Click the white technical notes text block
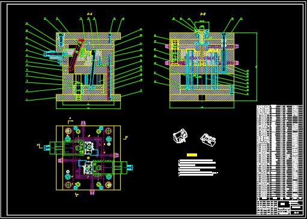The width and height of the screenshot is (307, 219). (x=198, y=168)
